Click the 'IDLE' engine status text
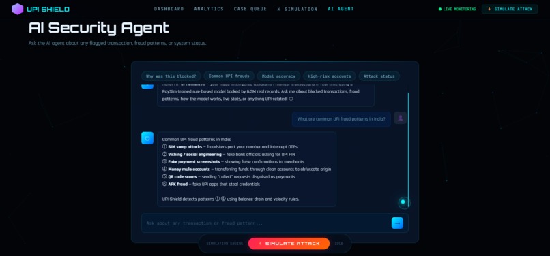Screen dimensions: 550x256 [x=338, y=244]
